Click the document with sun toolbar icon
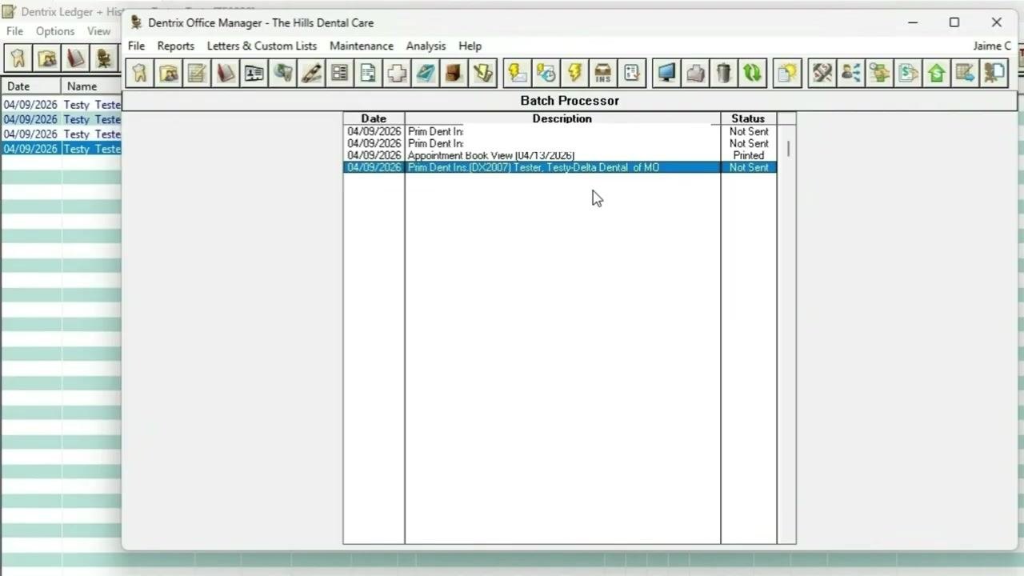Viewport: 1024px width, 576px height. coord(787,74)
